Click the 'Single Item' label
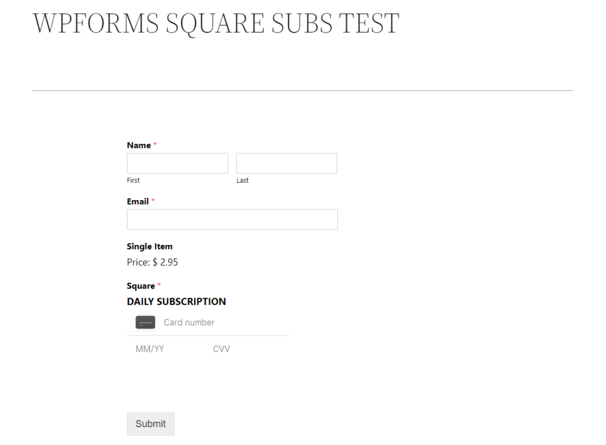 [x=150, y=246]
